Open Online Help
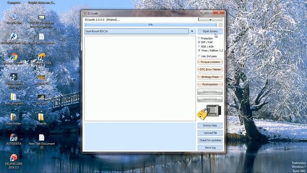Viewport: 307px width, 173px height. [x=210, y=125]
